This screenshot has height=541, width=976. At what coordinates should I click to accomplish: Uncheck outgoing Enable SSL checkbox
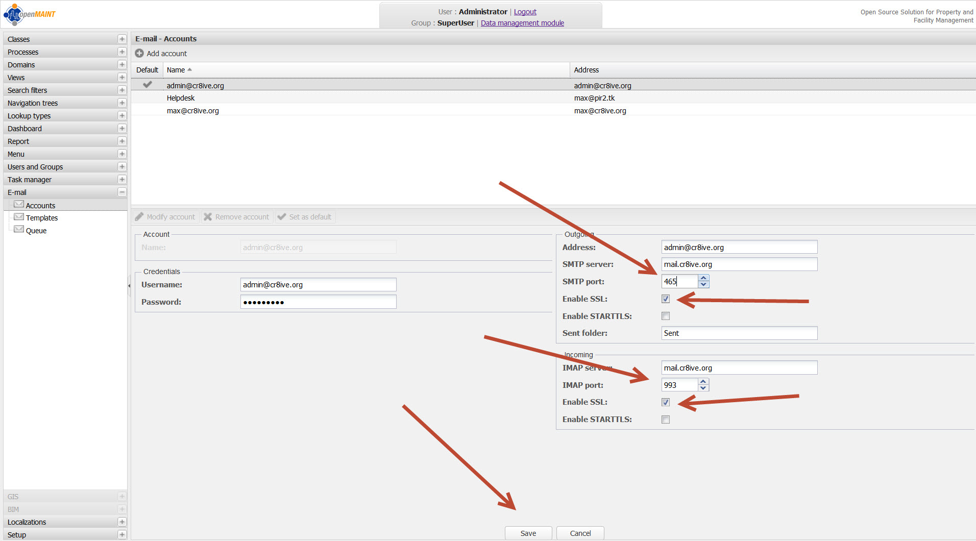tap(666, 299)
